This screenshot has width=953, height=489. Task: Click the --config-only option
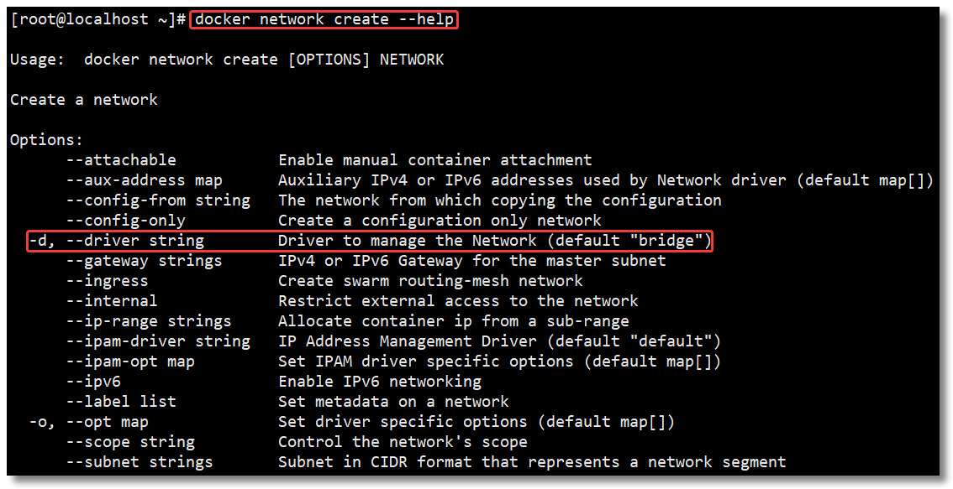click(x=126, y=221)
